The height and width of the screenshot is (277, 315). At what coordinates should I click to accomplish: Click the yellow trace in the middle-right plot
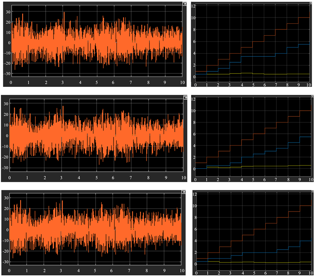[258, 166]
